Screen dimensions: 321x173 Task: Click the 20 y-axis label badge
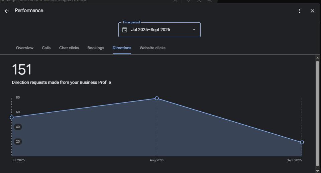click(x=18, y=142)
